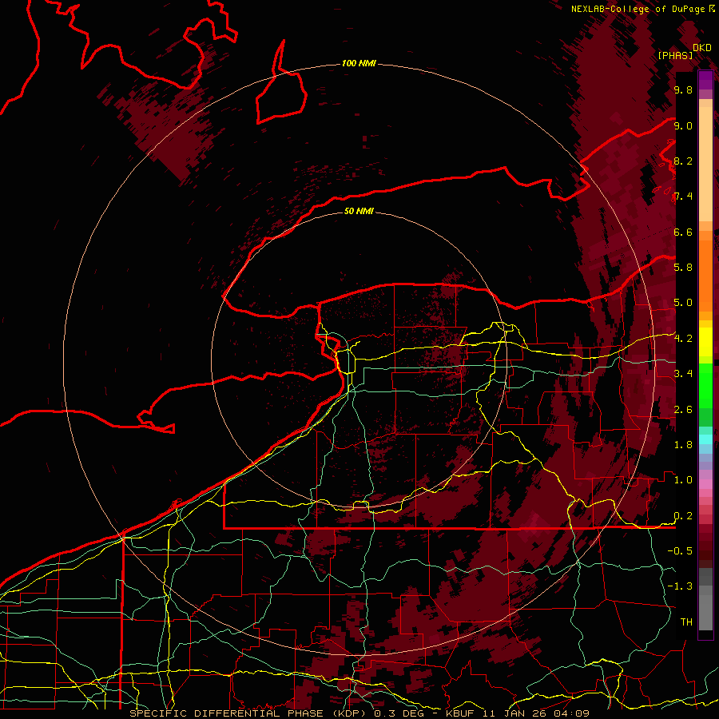Image resolution: width=719 pixels, height=719 pixels.
Task: Click the DKD label above the color bar
Action: click(x=702, y=48)
